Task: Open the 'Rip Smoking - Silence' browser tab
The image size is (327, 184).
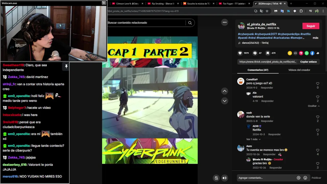Action: click(163, 4)
